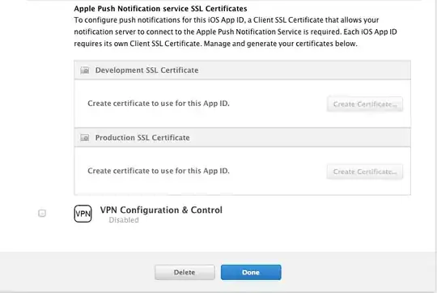The width and height of the screenshot is (437, 293).
Task: Enable the VPN Configuration & Control checkbox
Action: pyautogui.click(x=42, y=213)
